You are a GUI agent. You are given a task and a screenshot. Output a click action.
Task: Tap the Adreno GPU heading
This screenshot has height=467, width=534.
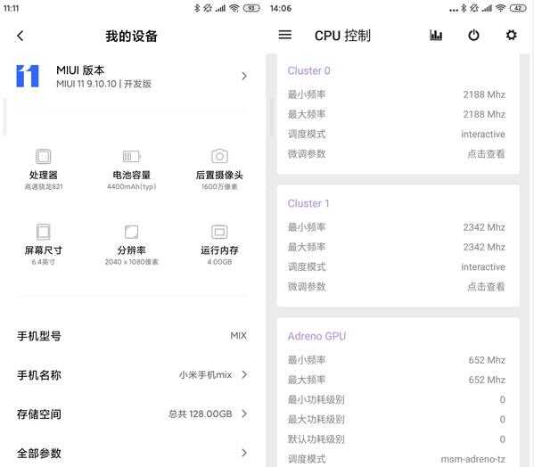point(316,336)
